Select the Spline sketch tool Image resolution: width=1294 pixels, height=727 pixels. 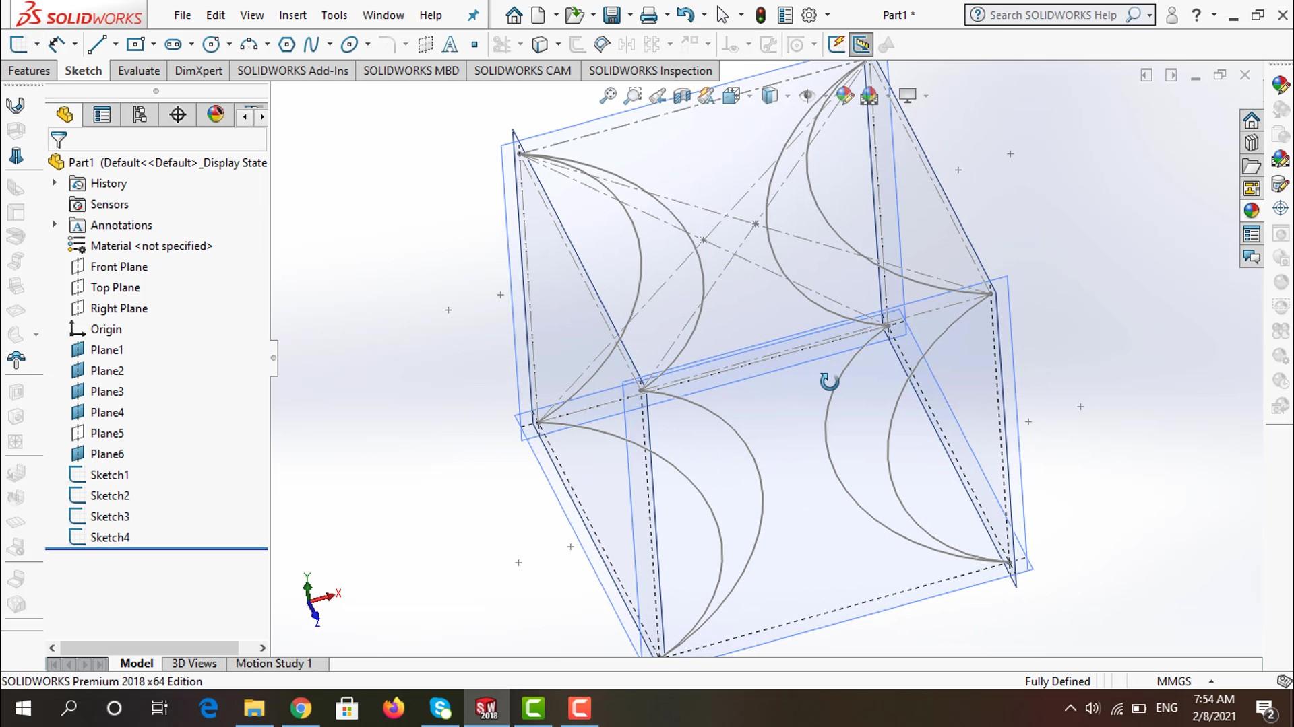pos(311,44)
